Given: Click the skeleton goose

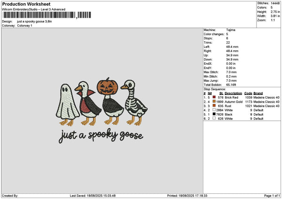Looking at the screenshot, I should 134,103.
